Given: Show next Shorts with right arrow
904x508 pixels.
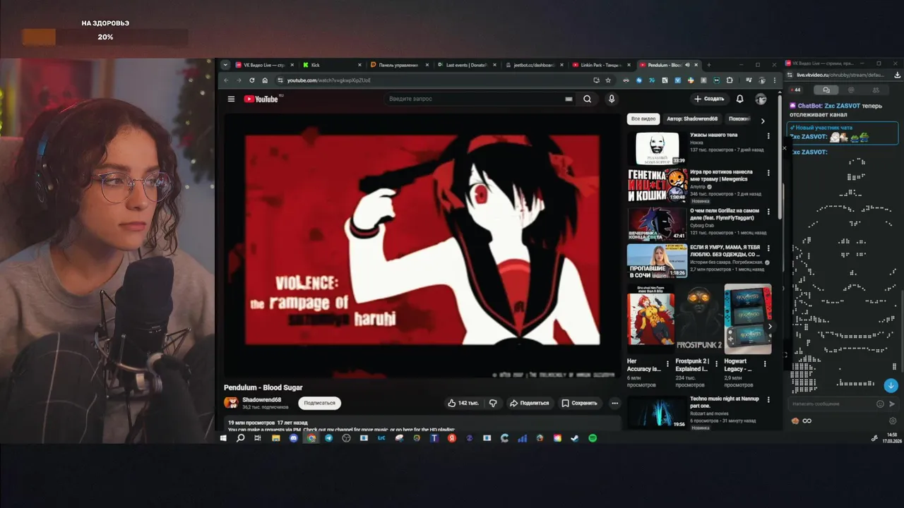Looking at the screenshot, I should pyautogui.click(x=770, y=326).
